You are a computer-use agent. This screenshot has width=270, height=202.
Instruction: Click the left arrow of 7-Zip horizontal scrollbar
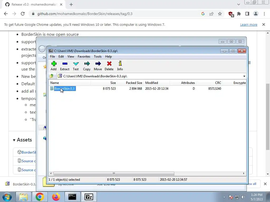51,174
